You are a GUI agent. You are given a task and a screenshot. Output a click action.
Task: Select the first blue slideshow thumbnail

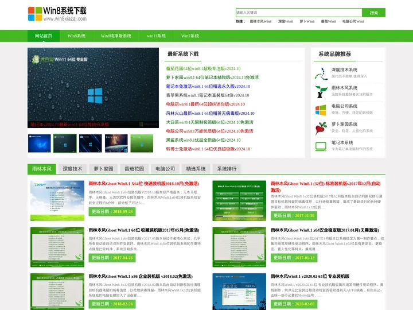40,144
